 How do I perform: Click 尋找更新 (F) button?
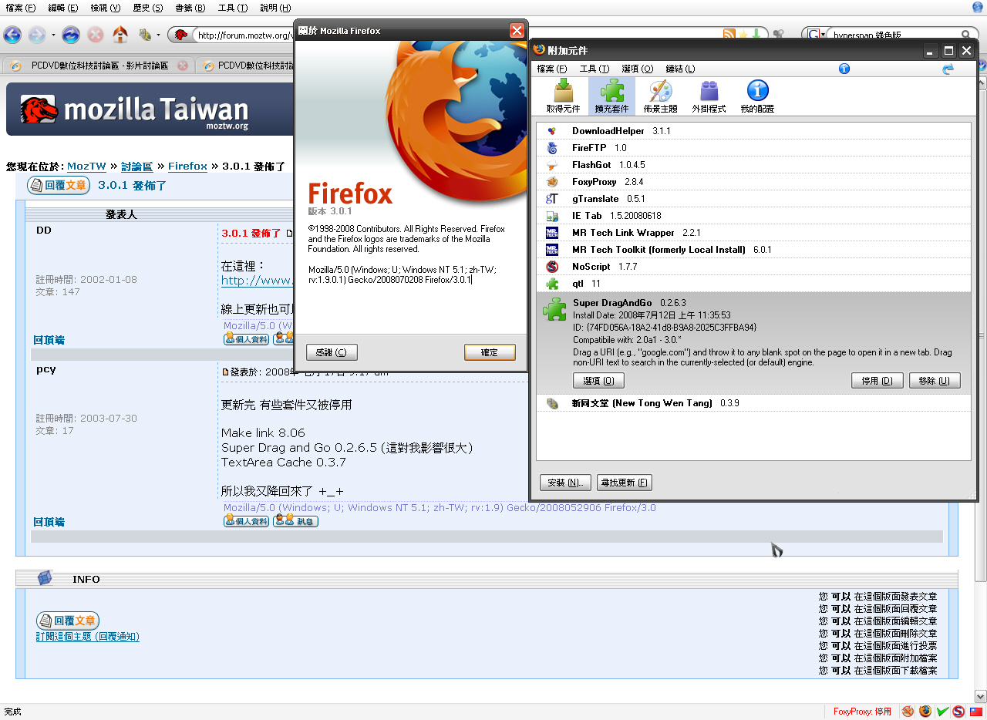coord(624,483)
